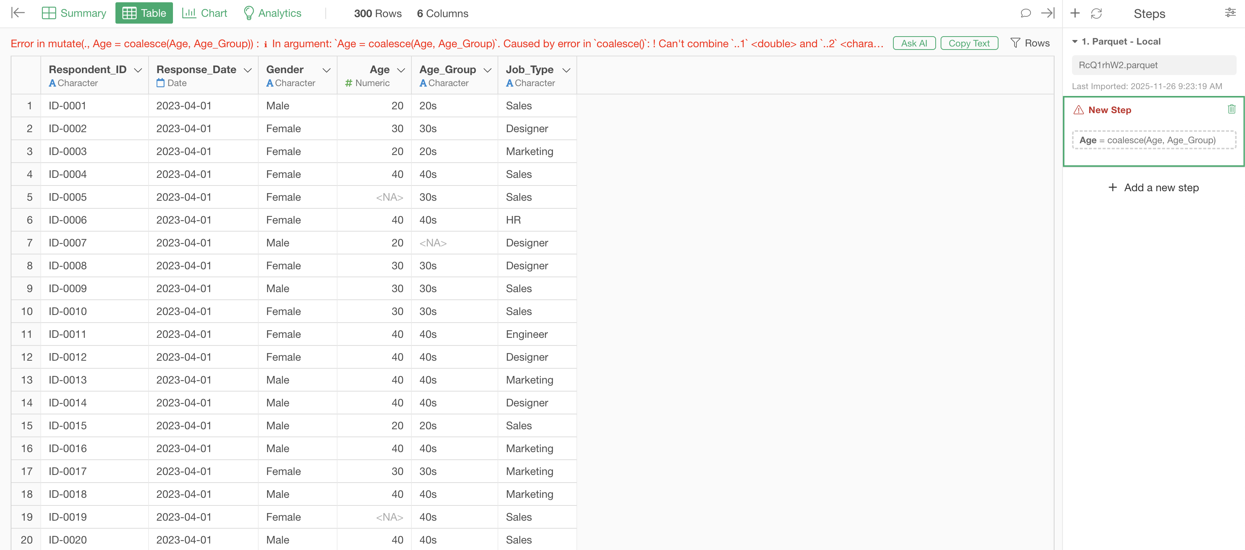The height and width of the screenshot is (550, 1245).
Task: Switch to the Summary tab
Action: pyautogui.click(x=74, y=13)
